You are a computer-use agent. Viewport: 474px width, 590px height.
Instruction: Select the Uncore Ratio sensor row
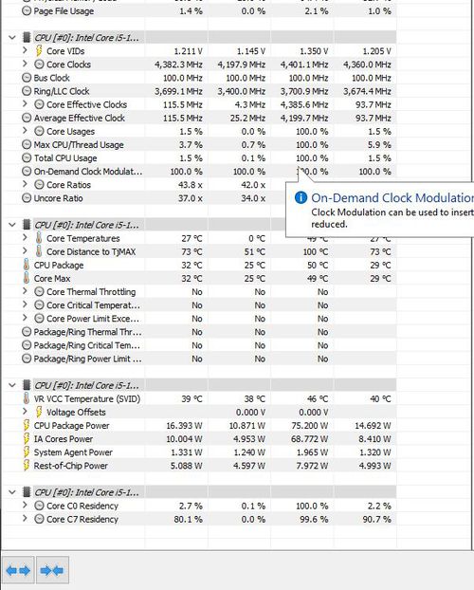pos(209,198)
